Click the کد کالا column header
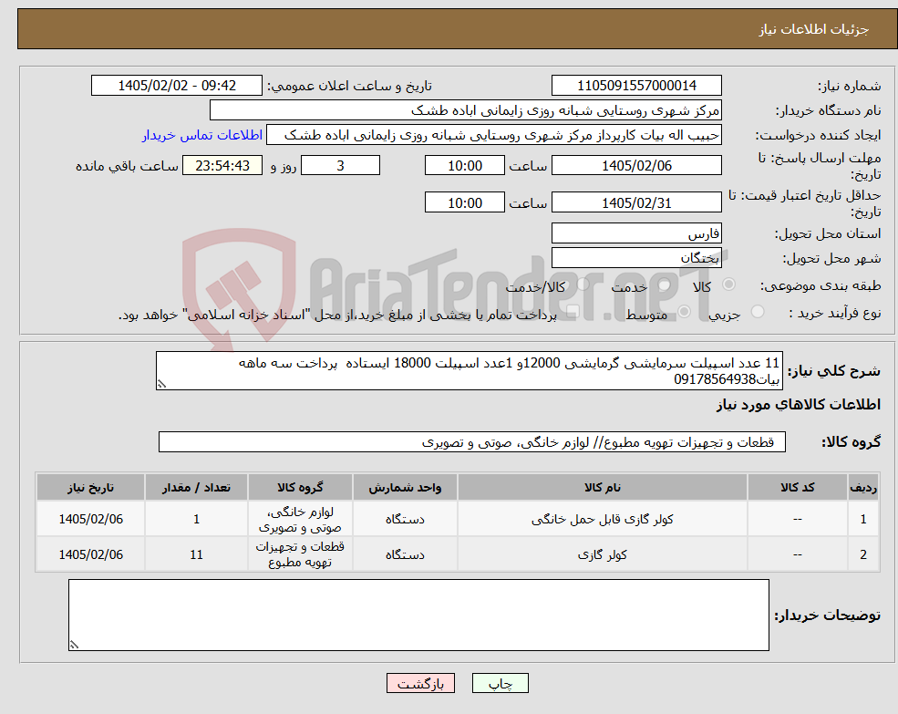898x714 pixels. (797, 488)
